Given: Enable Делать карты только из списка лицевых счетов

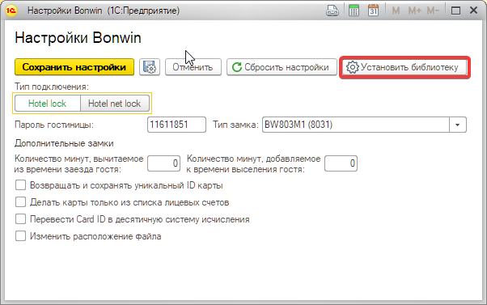Looking at the screenshot, I should click(20, 202).
